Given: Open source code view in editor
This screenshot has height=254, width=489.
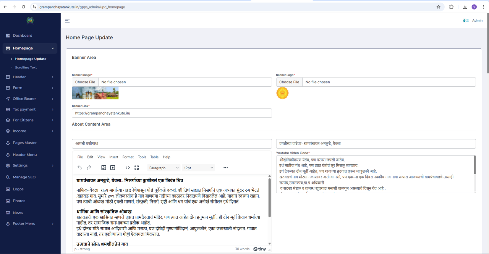Looking at the screenshot, I should (x=128, y=168).
